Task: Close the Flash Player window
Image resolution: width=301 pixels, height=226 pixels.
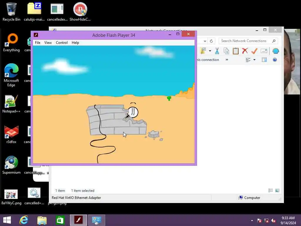Action: tap(188, 34)
